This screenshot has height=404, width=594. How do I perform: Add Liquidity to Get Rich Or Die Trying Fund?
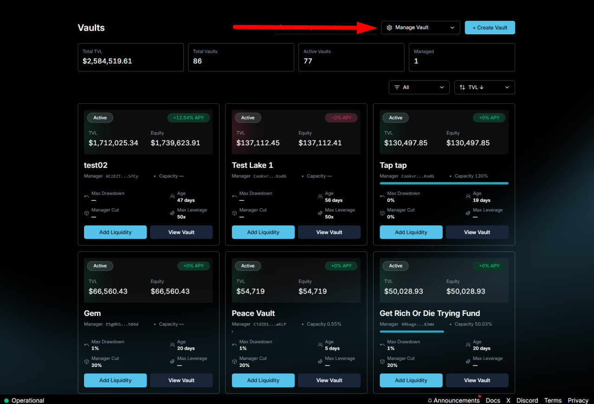[411, 380]
